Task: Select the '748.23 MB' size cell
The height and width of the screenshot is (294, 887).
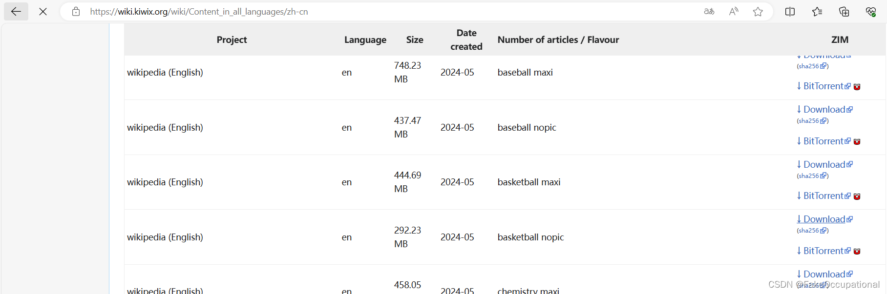Action: pos(407,72)
